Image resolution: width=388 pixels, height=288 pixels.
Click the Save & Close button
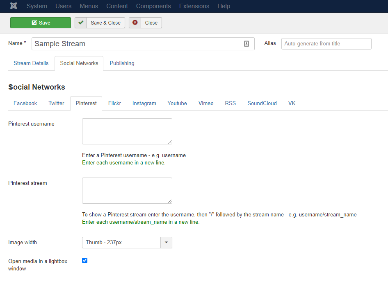[x=100, y=22]
